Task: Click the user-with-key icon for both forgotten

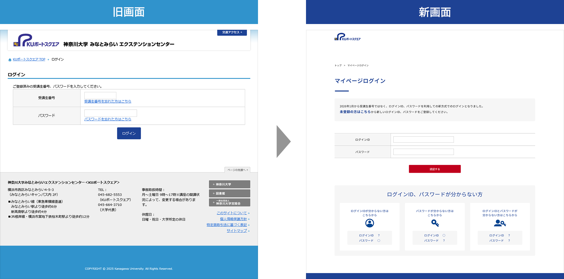Action: 500,223
